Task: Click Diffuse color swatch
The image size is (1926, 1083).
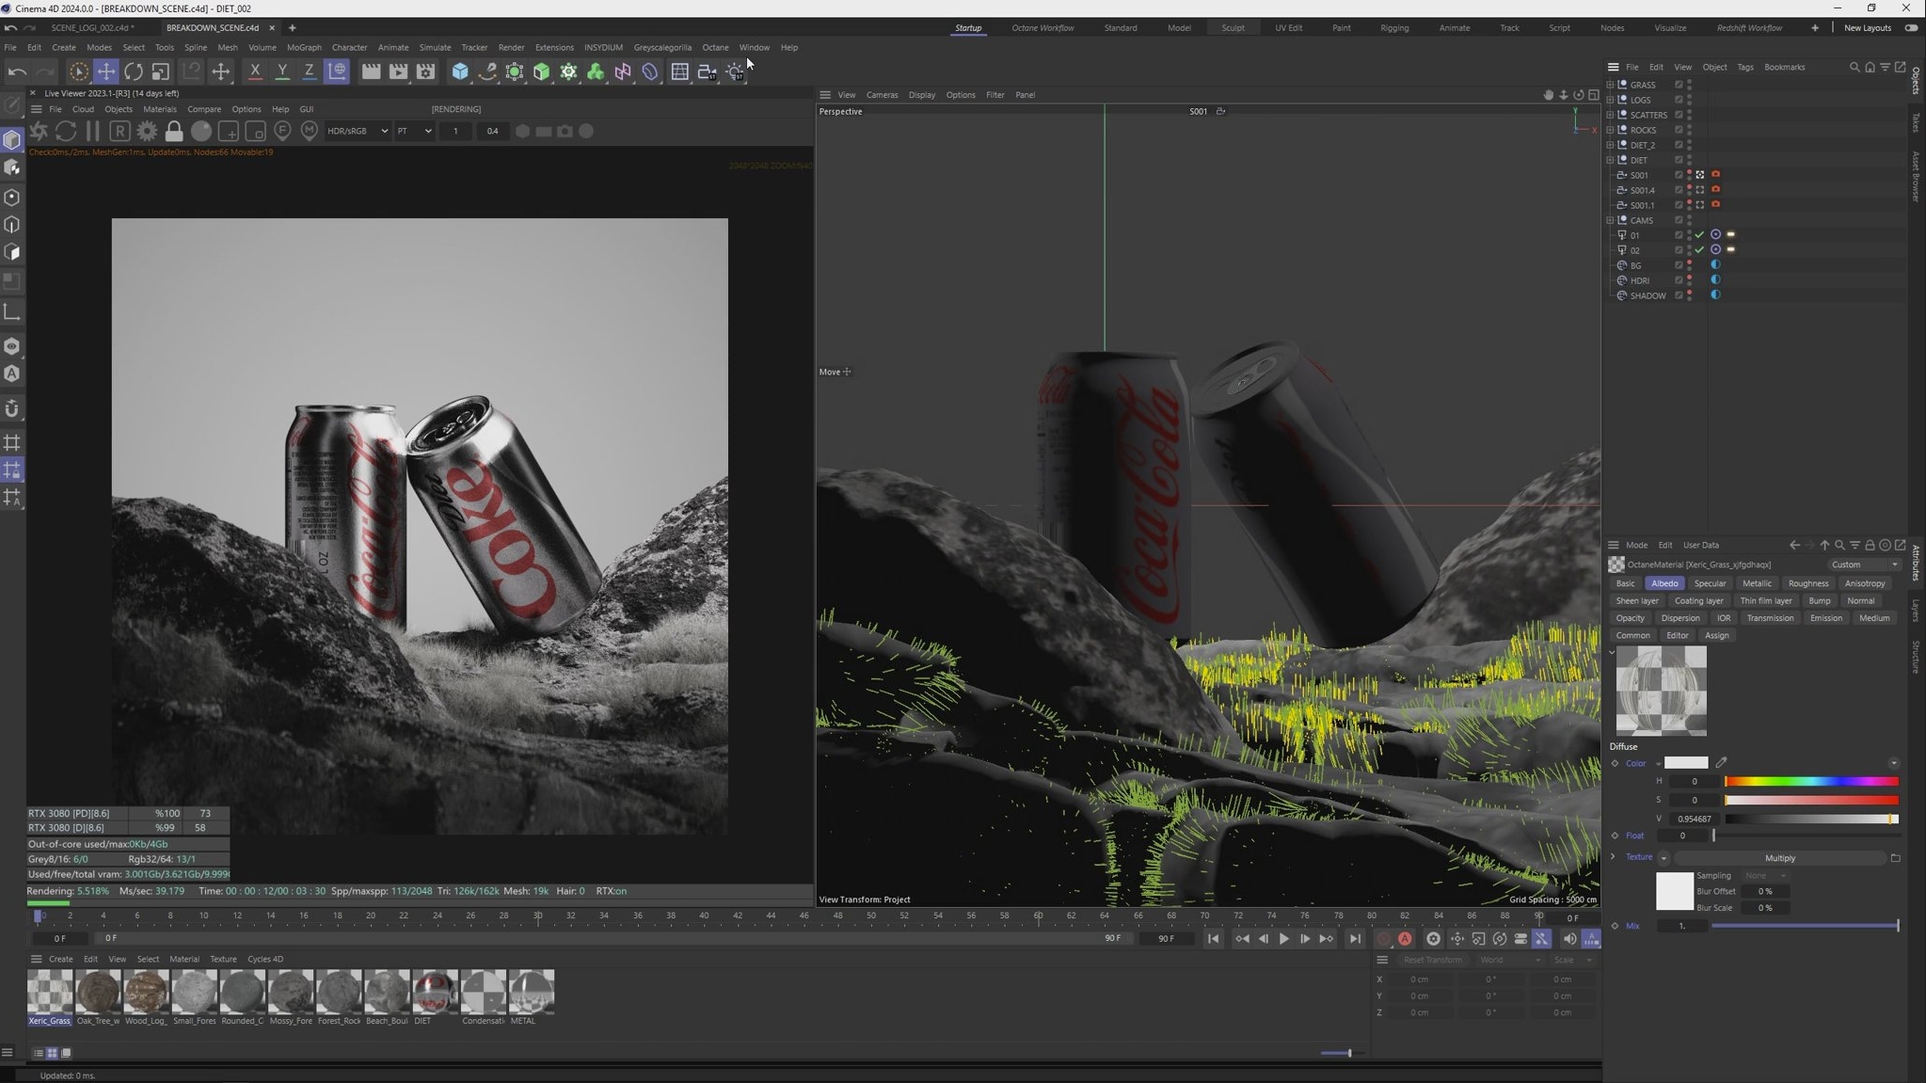Action: click(x=1685, y=763)
